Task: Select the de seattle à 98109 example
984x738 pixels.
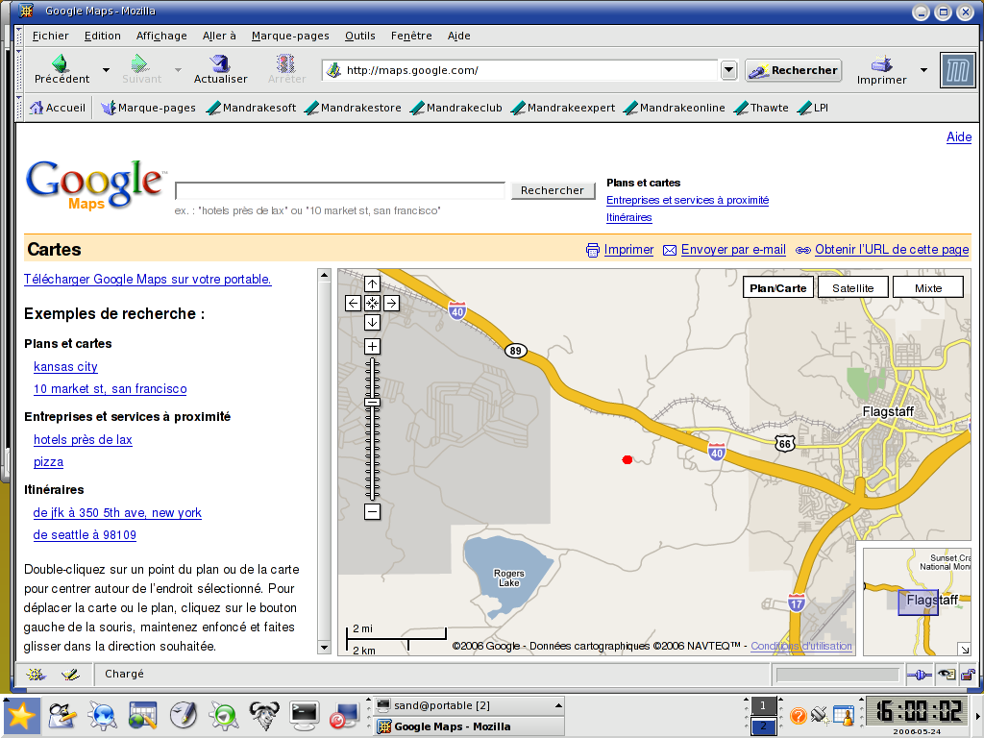Action: pos(85,535)
